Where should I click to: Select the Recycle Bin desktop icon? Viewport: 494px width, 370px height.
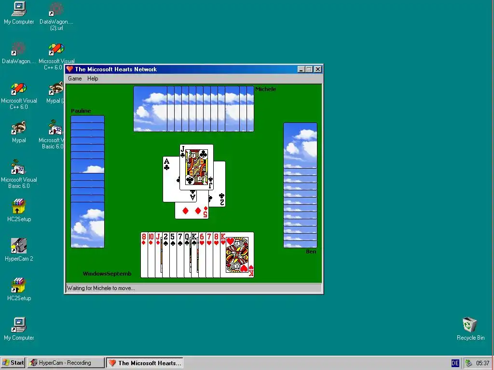point(470,329)
